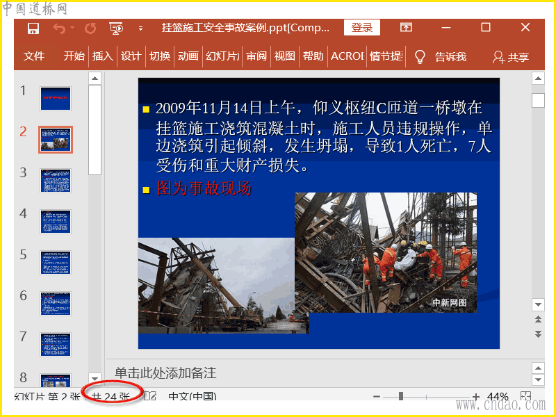Click the slide paragraph starting 2009年11月14日
Image resolution: width=556 pixels, height=417 pixels.
[323, 136]
